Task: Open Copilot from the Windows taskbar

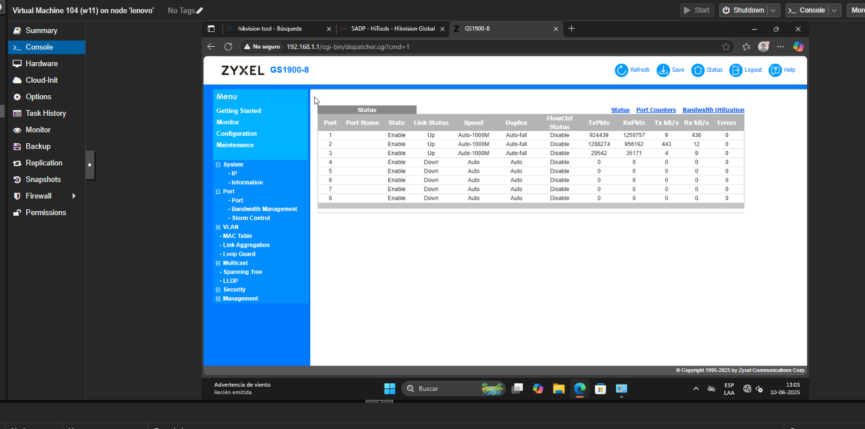Action: click(x=538, y=388)
